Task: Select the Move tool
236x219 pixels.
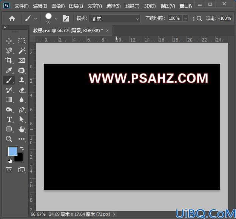Action: [9, 41]
